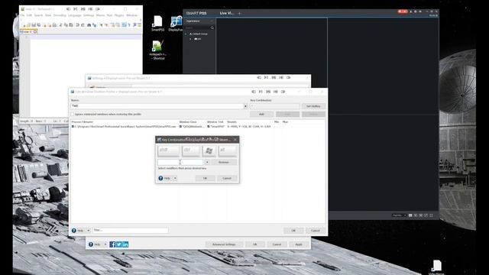This screenshot has height=275, width=489.
Task: Open notepad++ Shortcut desktop icon
Action: [157, 50]
